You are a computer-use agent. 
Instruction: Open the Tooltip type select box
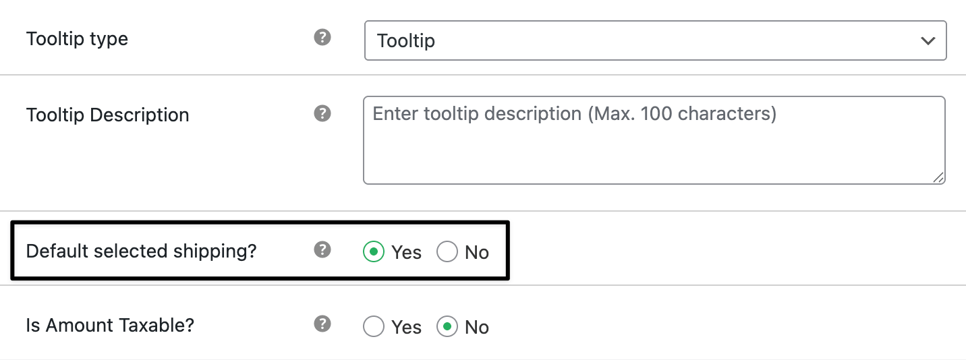[641, 40]
